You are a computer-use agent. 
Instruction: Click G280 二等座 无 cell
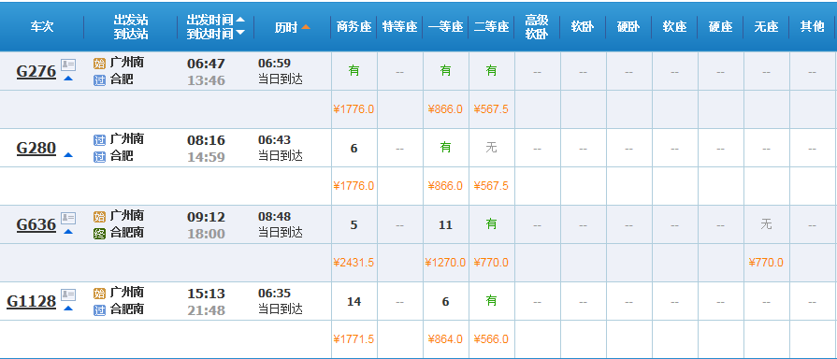pos(492,148)
